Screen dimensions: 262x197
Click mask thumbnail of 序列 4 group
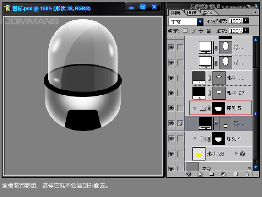[219, 139]
